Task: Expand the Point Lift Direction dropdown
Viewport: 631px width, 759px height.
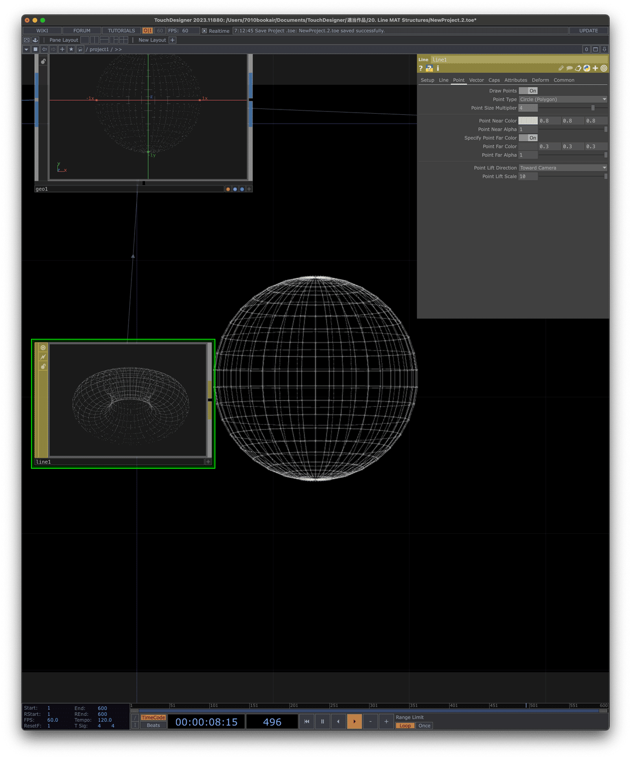Action: (563, 168)
